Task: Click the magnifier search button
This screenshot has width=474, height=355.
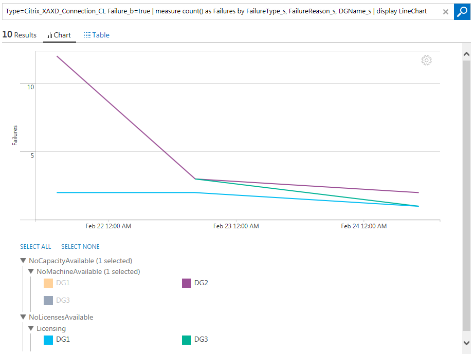Action: (461, 11)
